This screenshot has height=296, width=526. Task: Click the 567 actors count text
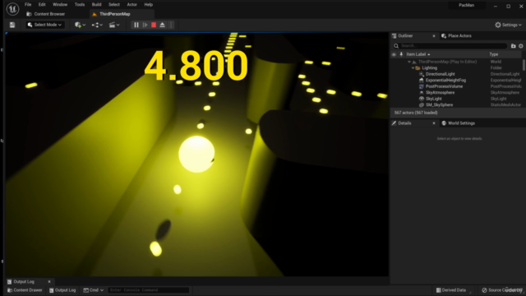coord(416,113)
